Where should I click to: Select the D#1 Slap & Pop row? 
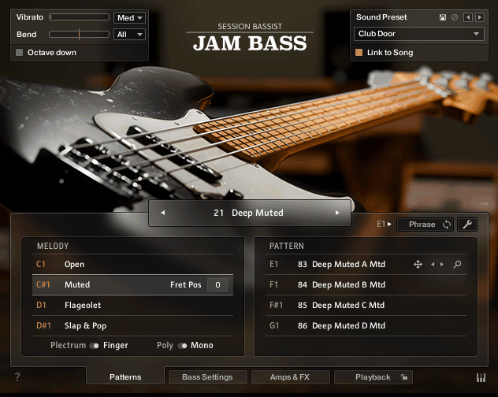[x=132, y=326]
